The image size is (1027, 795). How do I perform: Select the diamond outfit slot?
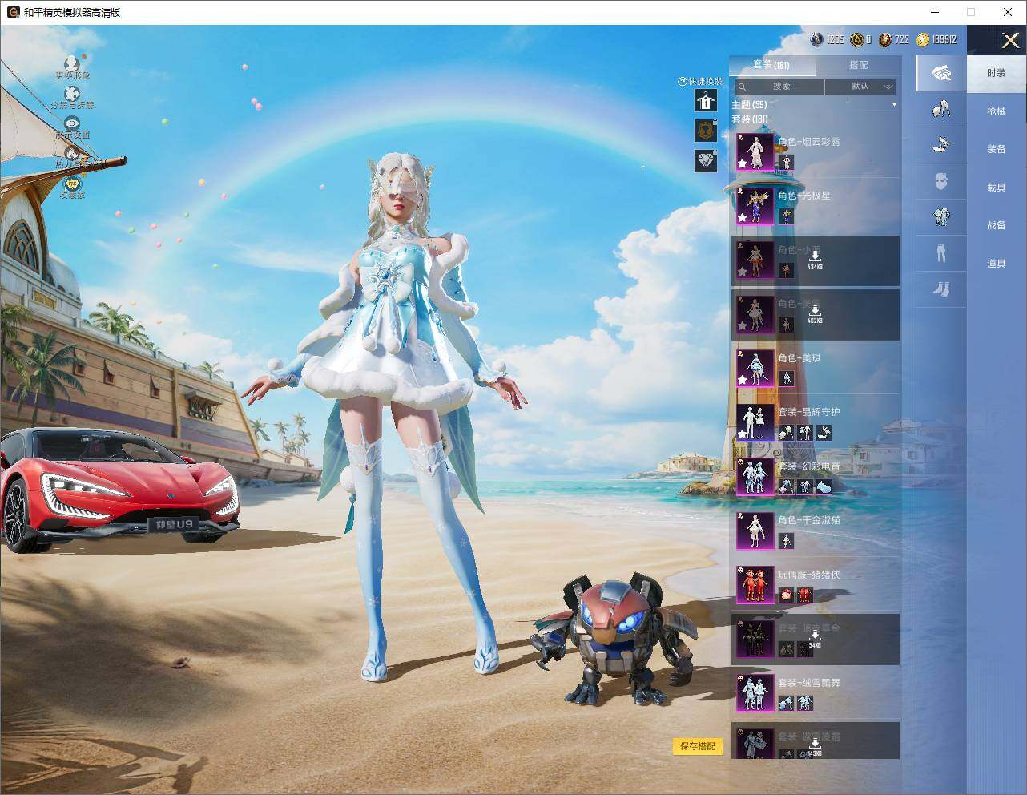coord(706,160)
